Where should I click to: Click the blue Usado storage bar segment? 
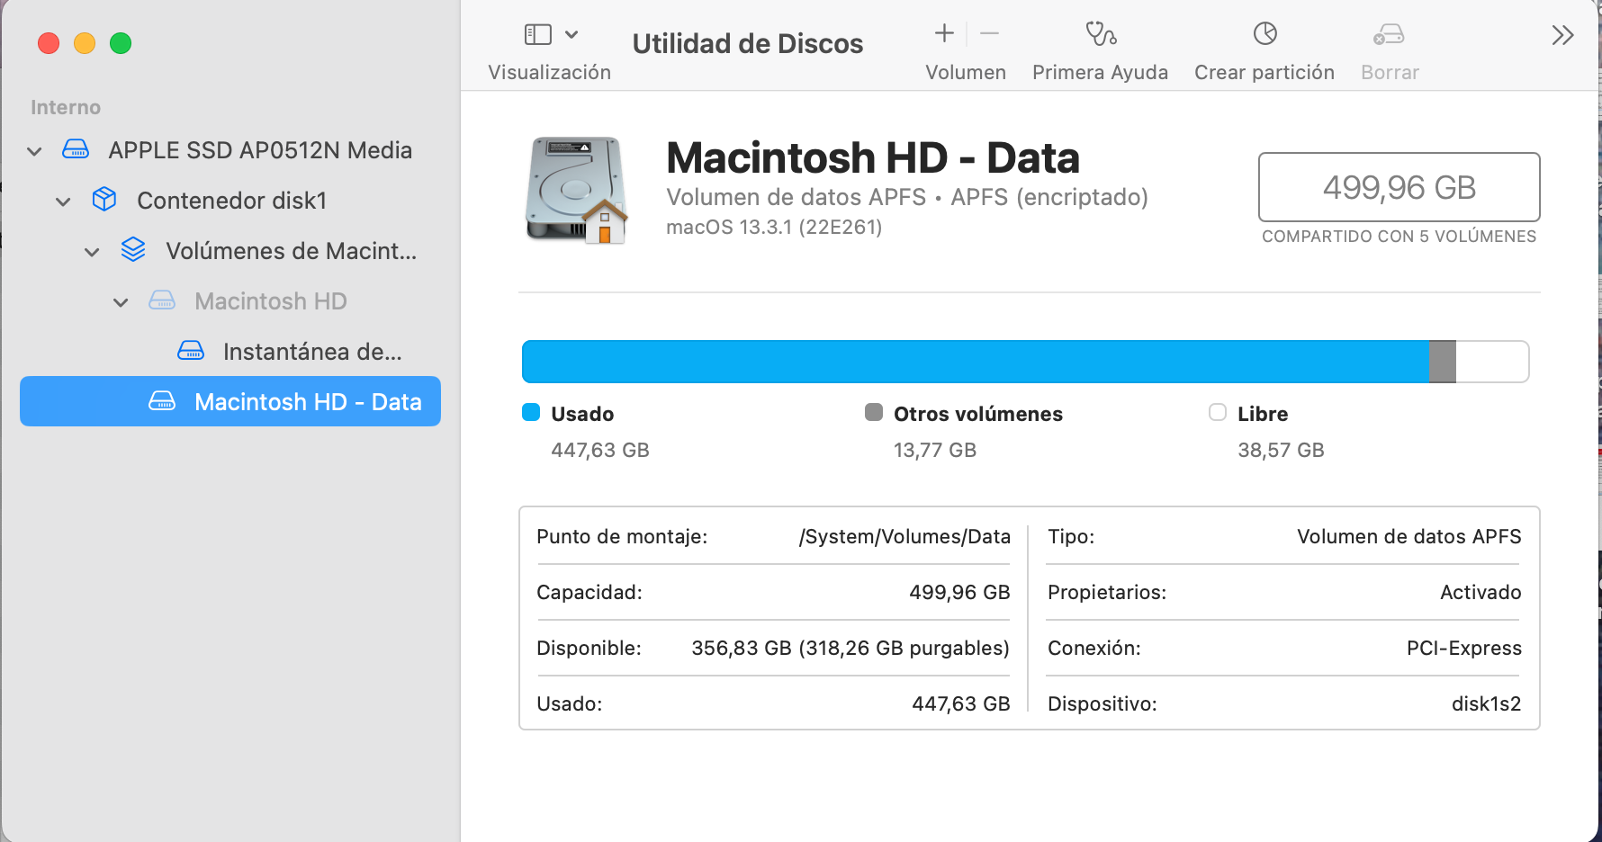point(975,362)
